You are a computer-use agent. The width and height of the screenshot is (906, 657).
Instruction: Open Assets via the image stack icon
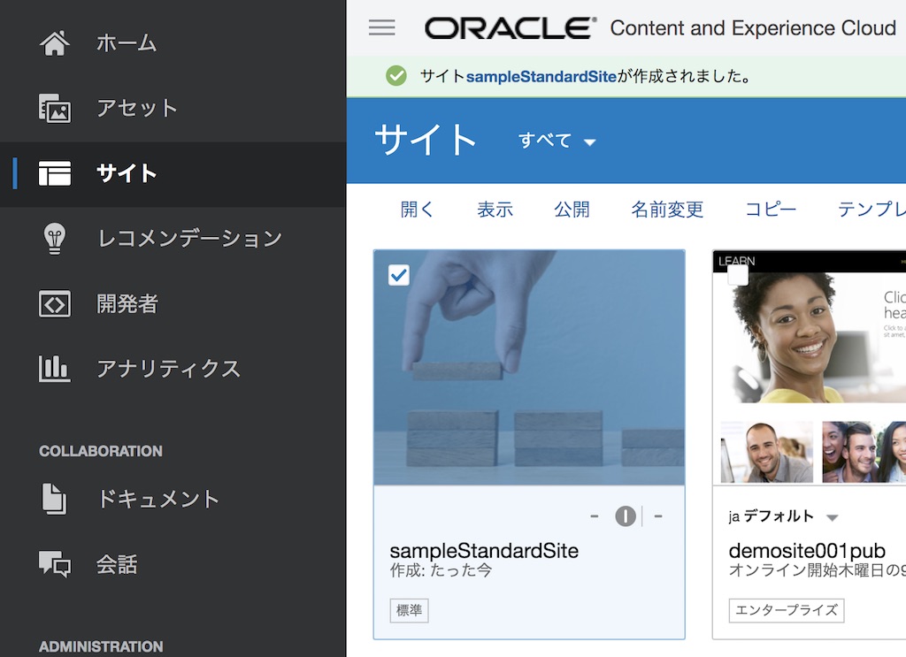(x=55, y=109)
